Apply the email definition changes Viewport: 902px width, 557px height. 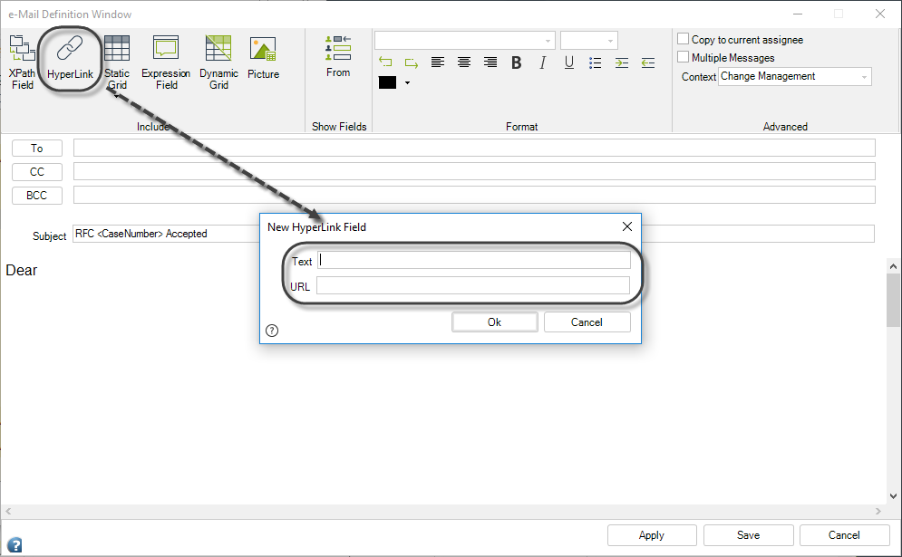(652, 535)
